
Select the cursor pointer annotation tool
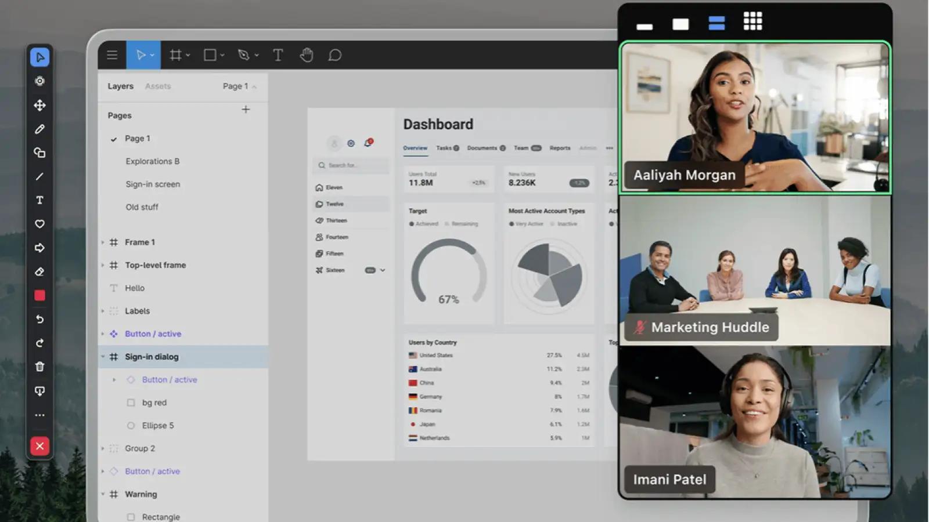[x=39, y=57]
